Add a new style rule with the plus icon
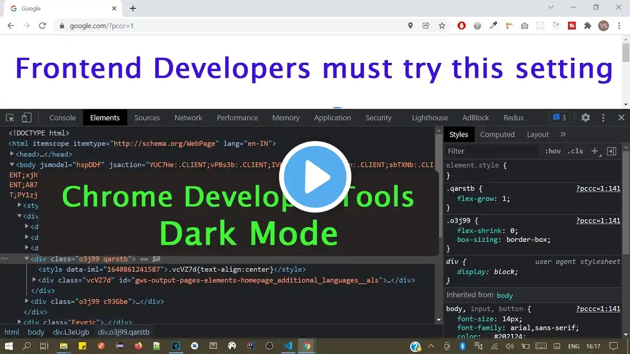 click(x=595, y=151)
